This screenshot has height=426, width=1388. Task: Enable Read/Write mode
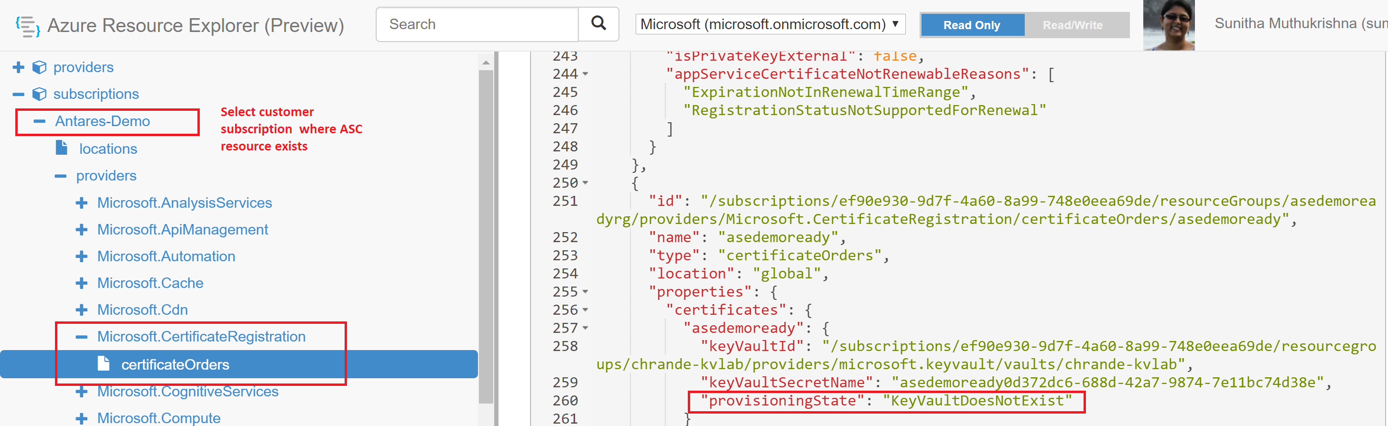click(x=1072, y=25)
